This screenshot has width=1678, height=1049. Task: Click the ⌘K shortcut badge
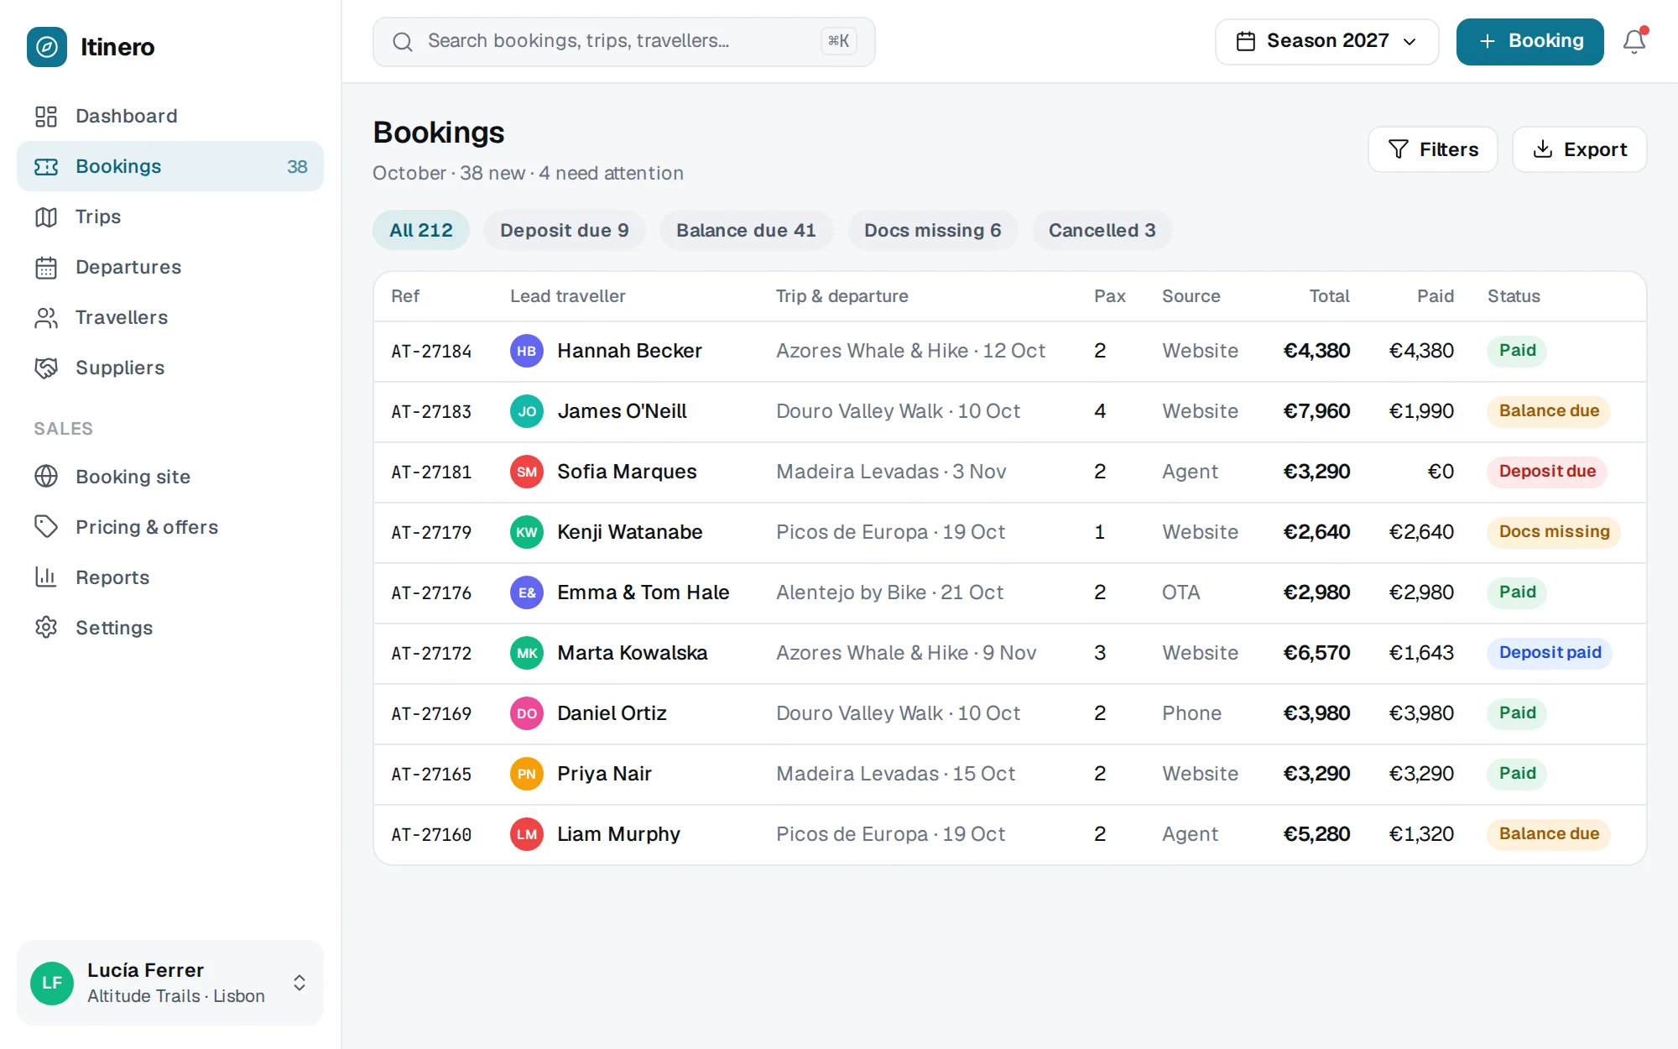tap(839, 41)
